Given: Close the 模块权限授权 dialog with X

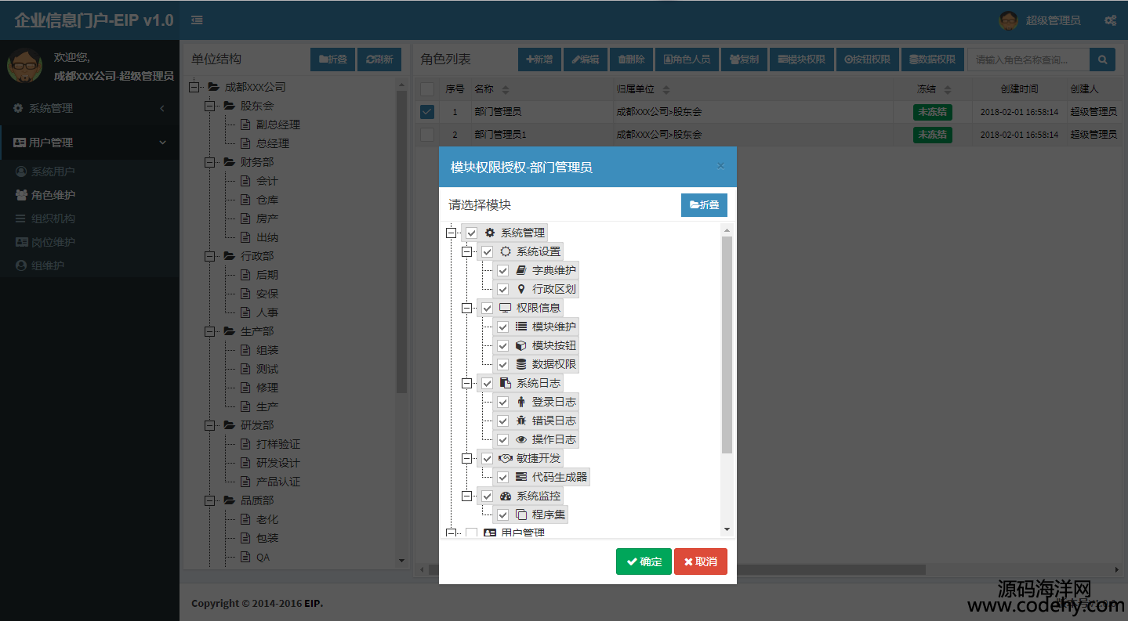Looking at the screenshot, I should [x=720, y=166].
